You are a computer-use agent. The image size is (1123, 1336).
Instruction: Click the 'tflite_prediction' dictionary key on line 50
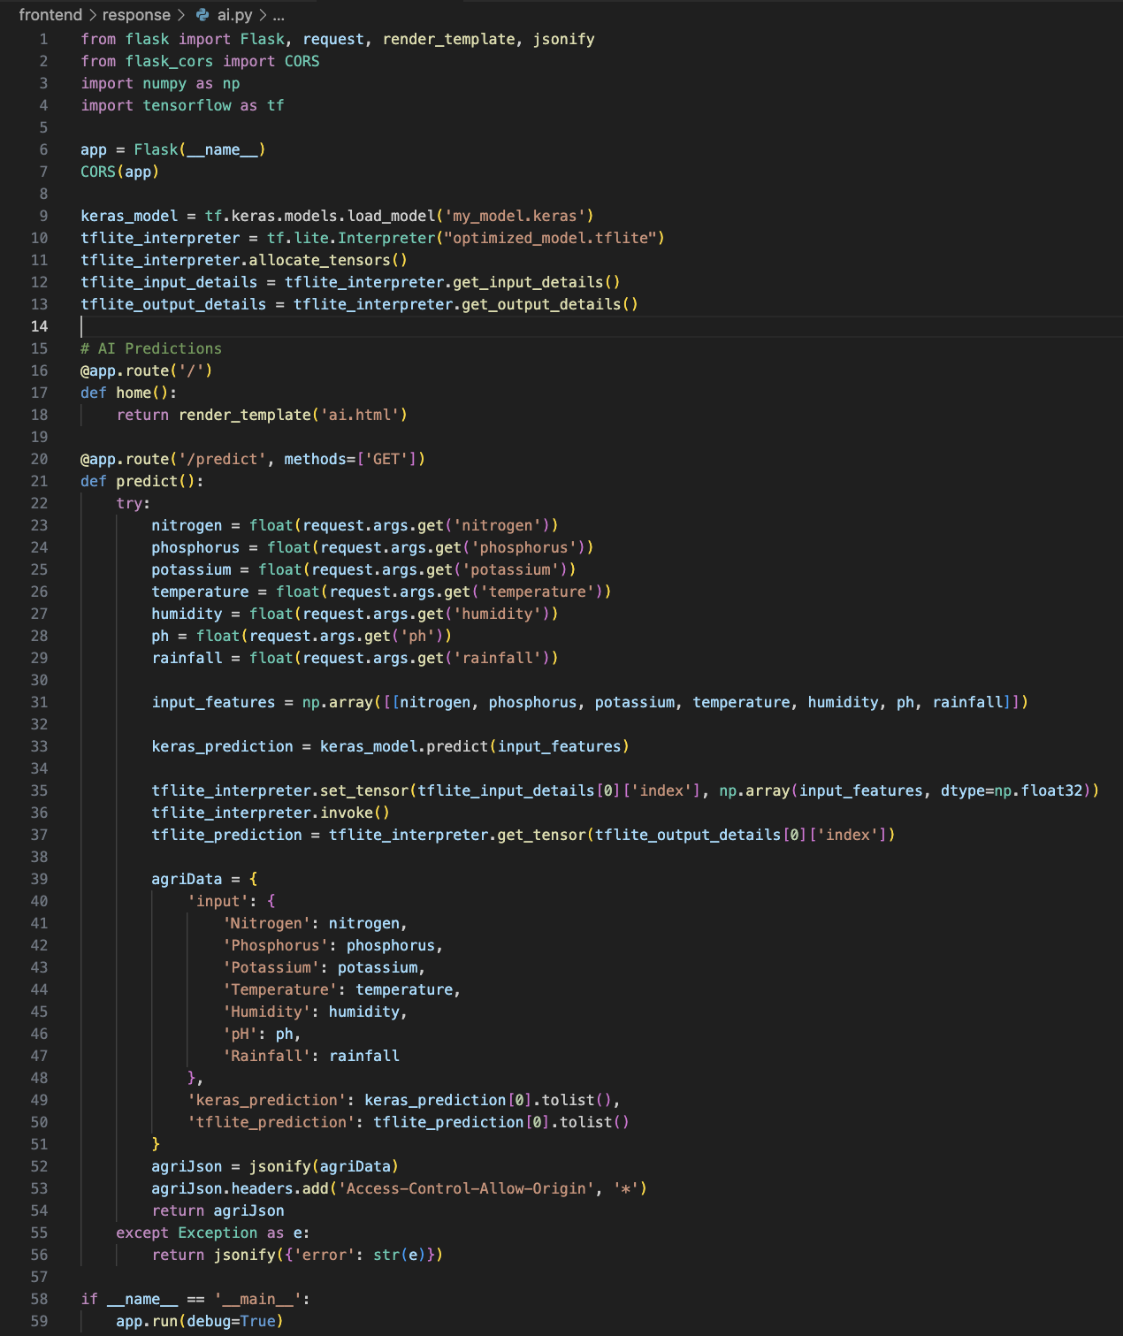point(271,1122)
